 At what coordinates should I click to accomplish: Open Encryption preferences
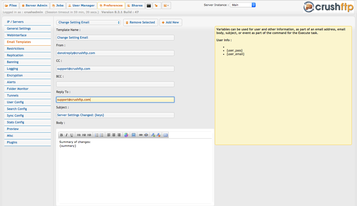(28, 75)
